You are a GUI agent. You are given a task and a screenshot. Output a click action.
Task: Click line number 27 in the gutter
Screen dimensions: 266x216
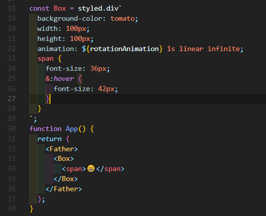pos(12,99)
